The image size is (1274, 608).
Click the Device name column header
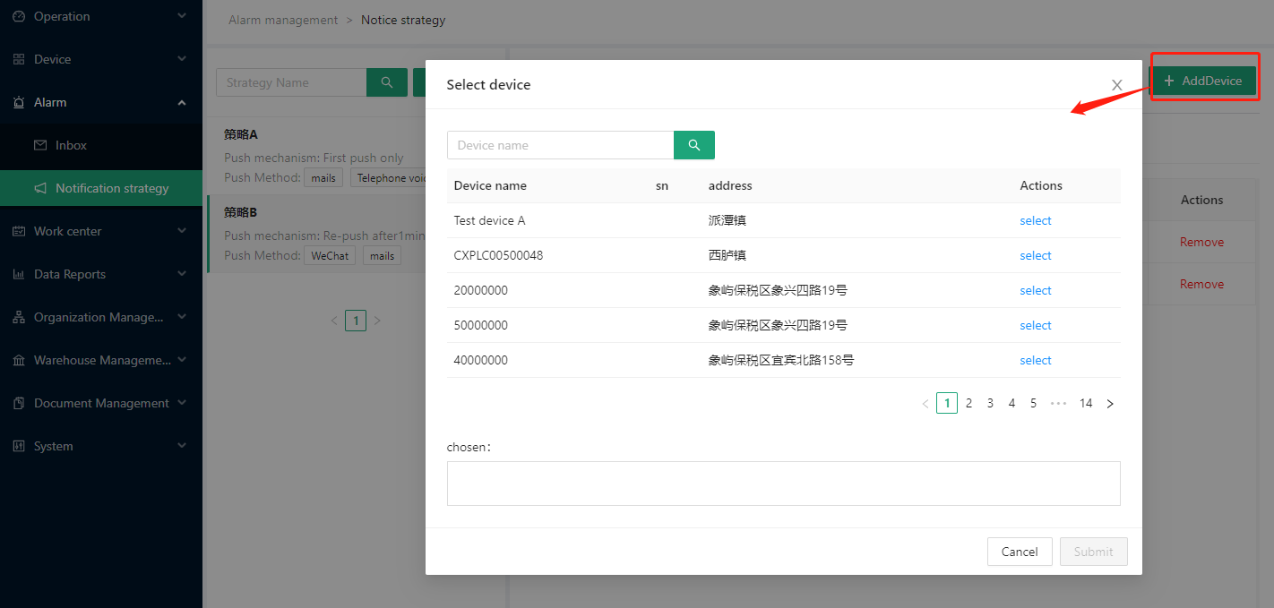(490, 185)
